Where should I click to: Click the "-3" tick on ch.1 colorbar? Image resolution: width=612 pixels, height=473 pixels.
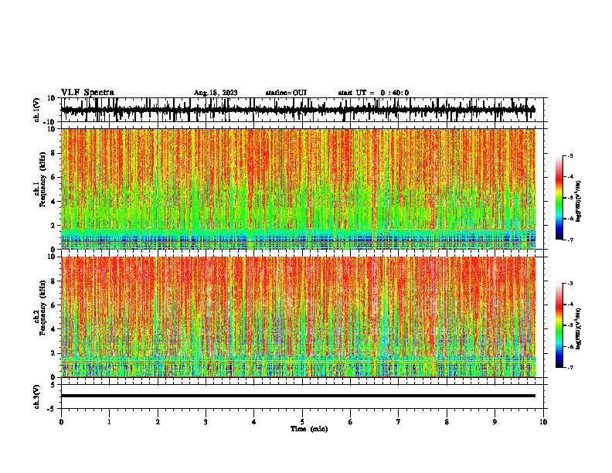pos(569,155)
